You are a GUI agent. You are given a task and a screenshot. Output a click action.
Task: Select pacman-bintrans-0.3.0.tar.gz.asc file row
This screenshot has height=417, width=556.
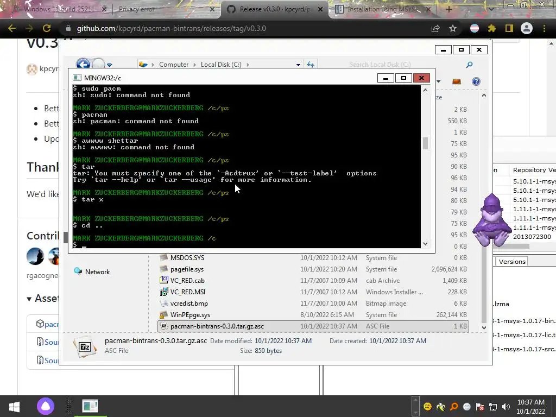click(x=313, y=326)
